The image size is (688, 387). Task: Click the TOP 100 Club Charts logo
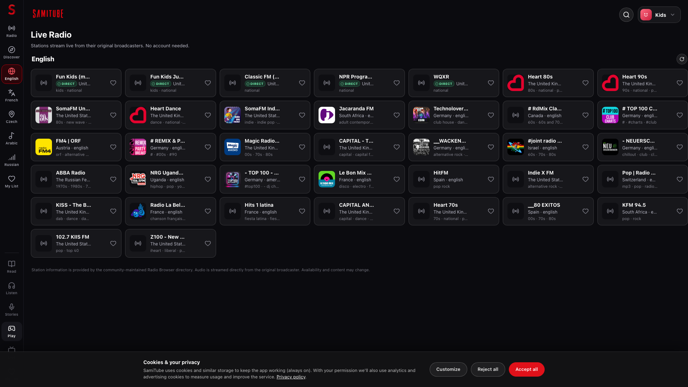click(x=610, y=115)
